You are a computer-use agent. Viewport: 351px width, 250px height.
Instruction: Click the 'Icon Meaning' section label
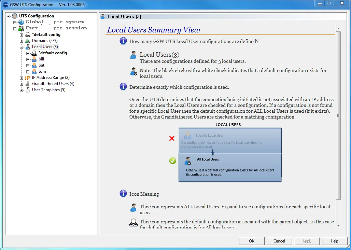click(144, 194)
